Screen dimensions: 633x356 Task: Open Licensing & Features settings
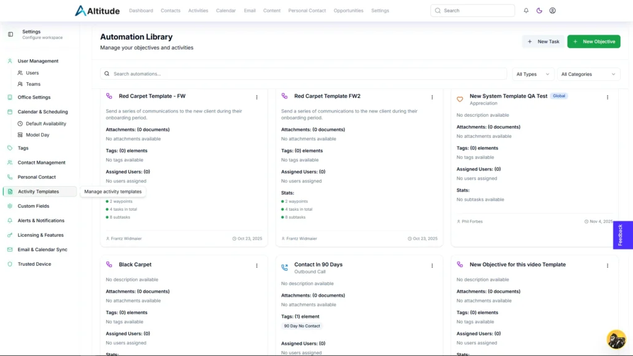pyautogui.click(x=40, y=235)
